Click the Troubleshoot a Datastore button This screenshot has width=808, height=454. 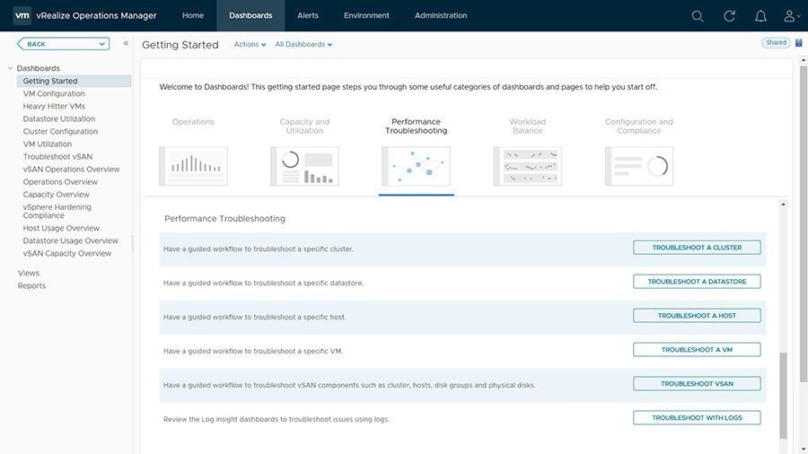(x=697, y=282)
